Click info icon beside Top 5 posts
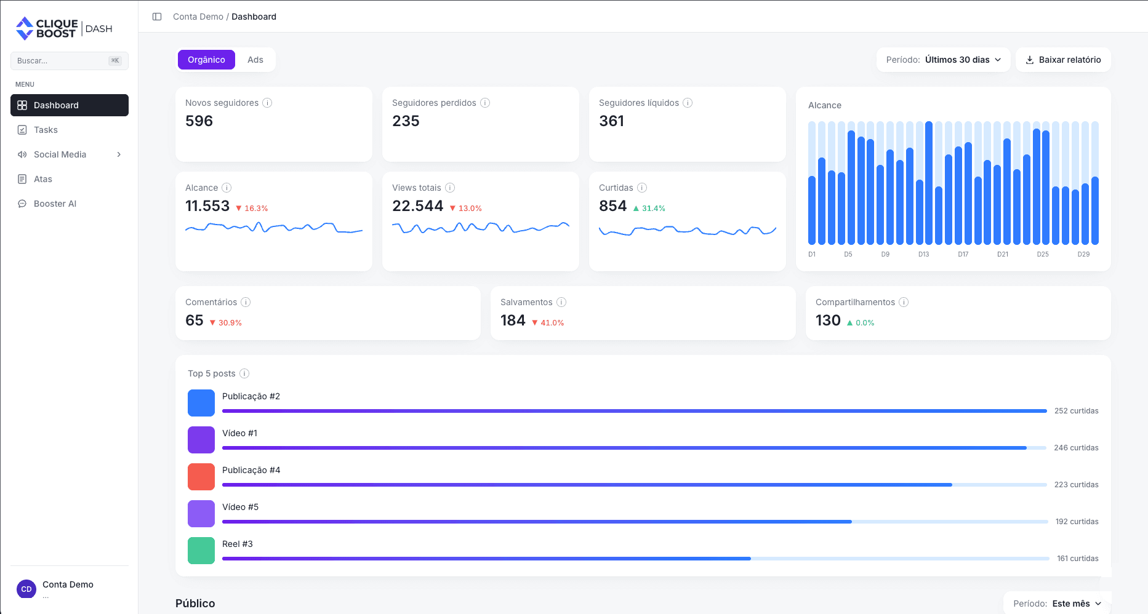1148x614 pixels. 244,373
